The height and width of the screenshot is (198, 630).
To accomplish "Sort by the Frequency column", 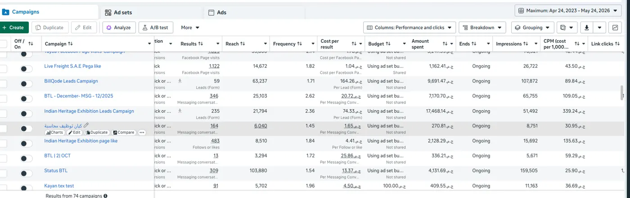I will (x=300, y=44).
